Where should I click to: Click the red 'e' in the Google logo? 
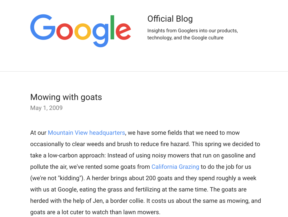click(x=123, y=31)
